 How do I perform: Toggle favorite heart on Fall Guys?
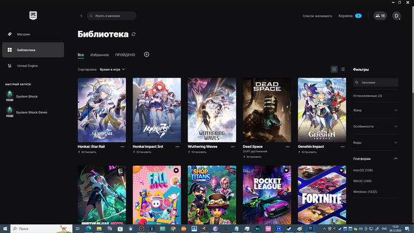point(176,170)
